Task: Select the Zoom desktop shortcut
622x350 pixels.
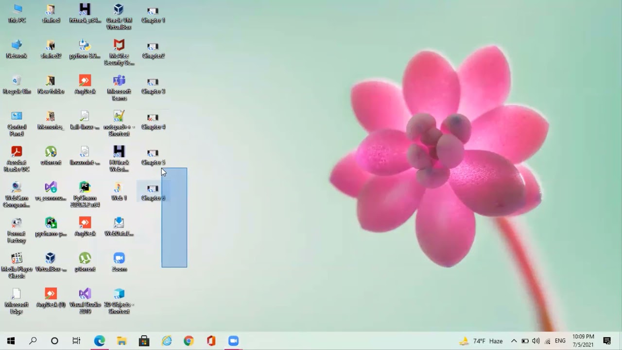Action: pyautogui.click(x=119, y=262)
